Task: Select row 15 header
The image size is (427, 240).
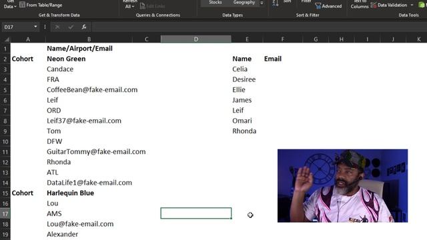Action: tap(5, 193)
